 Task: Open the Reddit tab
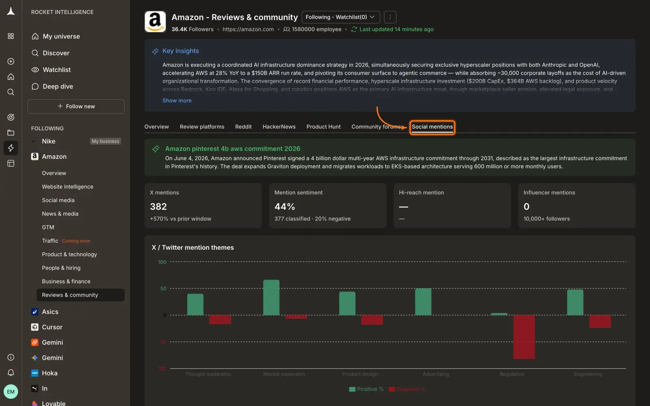tap(243, 127)
